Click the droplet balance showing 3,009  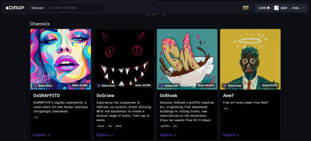tap(264, 8)
